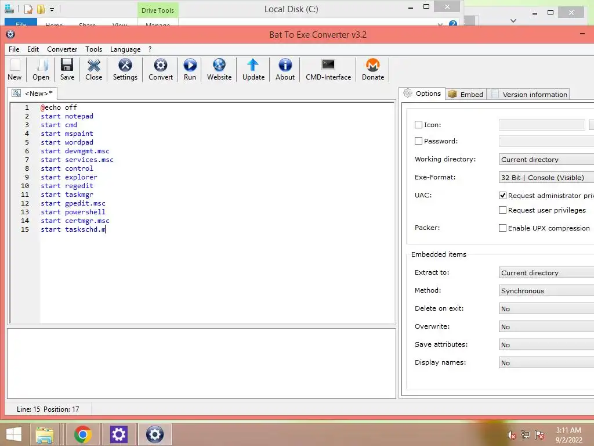This screenshot has height=446, width=594.
Task: Expand Explorer quick access toolbar arrow
Action: (x=52, y=9)
